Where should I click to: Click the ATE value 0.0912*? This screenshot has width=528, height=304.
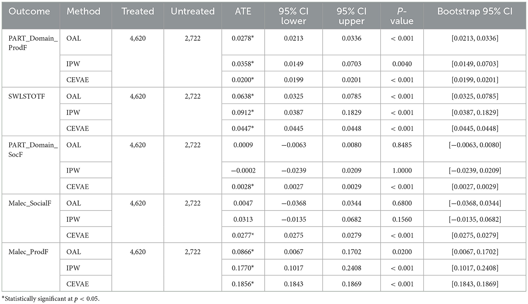[x=243, y=112]
